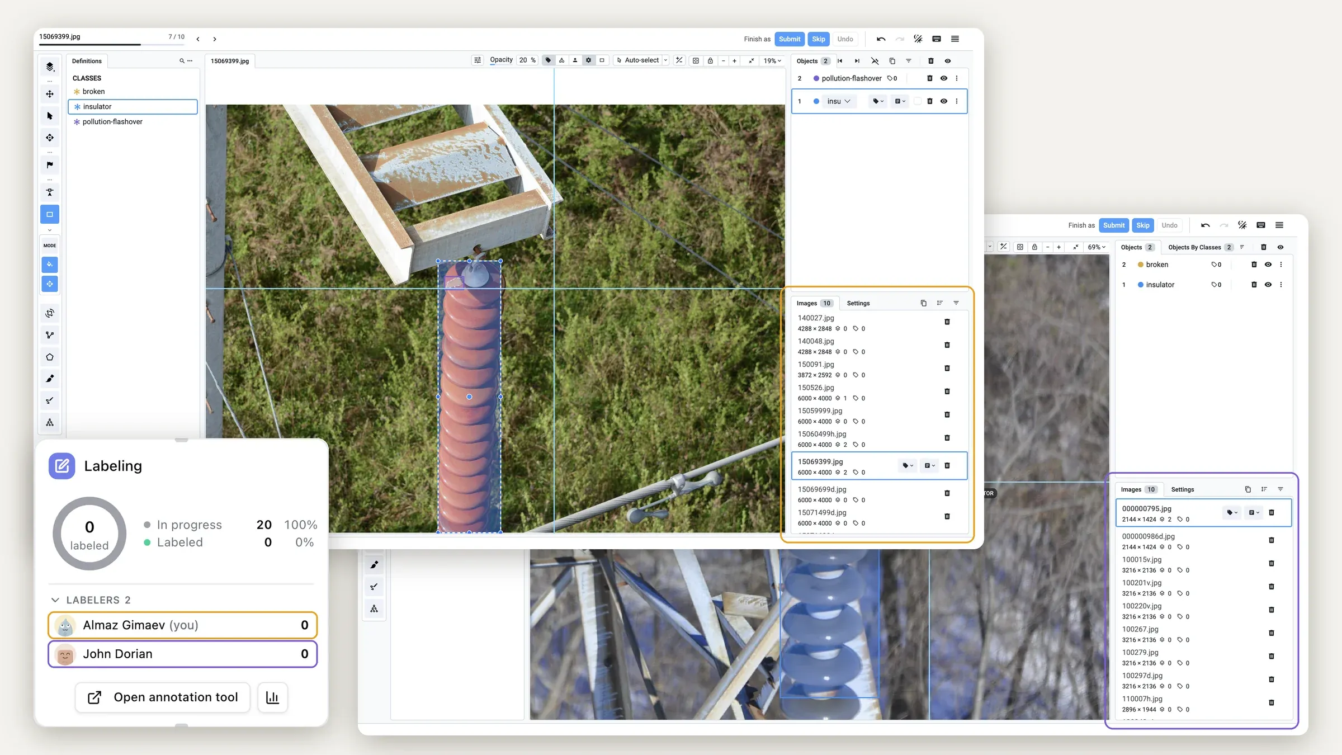Viewport: 1342px width, 755px height.
Task: Toggle visibility of insu object row
Action: pos(944,101)
